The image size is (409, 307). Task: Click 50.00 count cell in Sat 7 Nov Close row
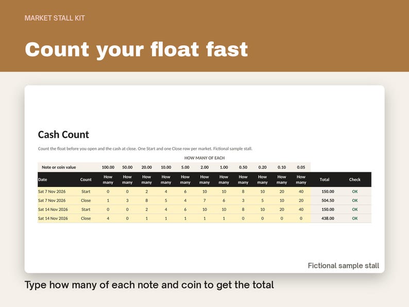(127, 200)
